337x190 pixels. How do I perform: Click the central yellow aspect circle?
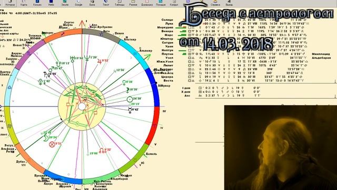pos(82,107)
